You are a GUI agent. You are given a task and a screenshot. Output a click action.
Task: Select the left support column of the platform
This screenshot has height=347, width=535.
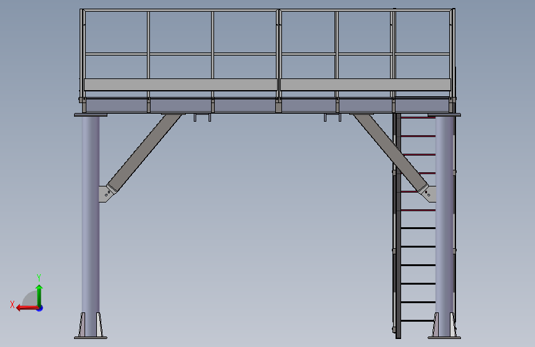click(x=91, y=225)
